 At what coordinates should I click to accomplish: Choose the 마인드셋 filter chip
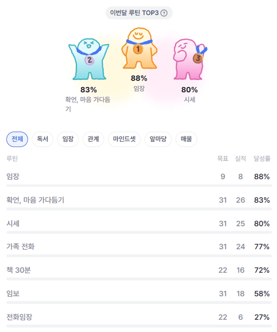(x=124, y=139)
